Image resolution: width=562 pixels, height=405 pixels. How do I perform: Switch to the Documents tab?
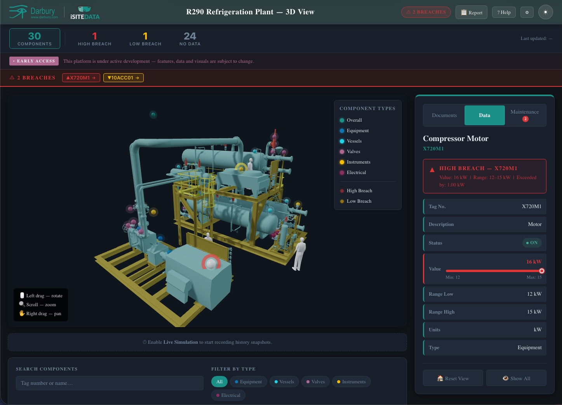click(x=444, y=115)
